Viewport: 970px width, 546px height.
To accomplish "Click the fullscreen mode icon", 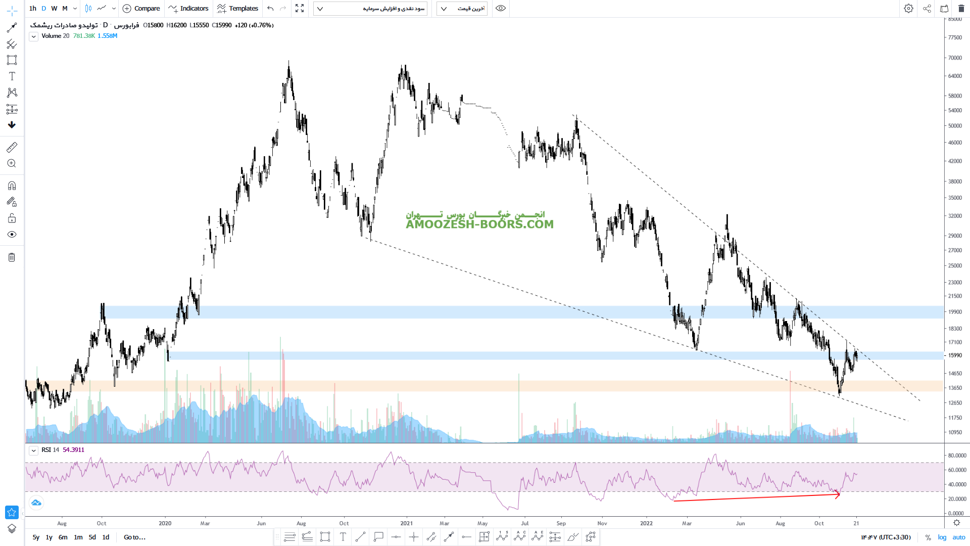I will (x=300, y=9).
